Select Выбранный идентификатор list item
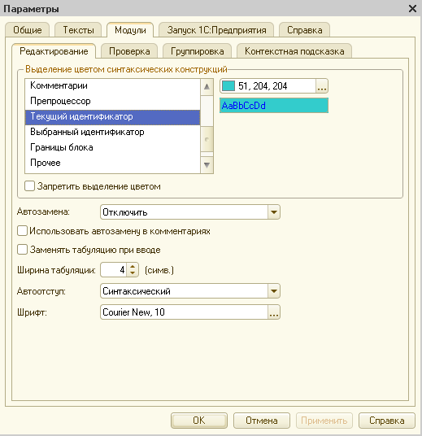422x436 pixels. click(x=112, y=132)
